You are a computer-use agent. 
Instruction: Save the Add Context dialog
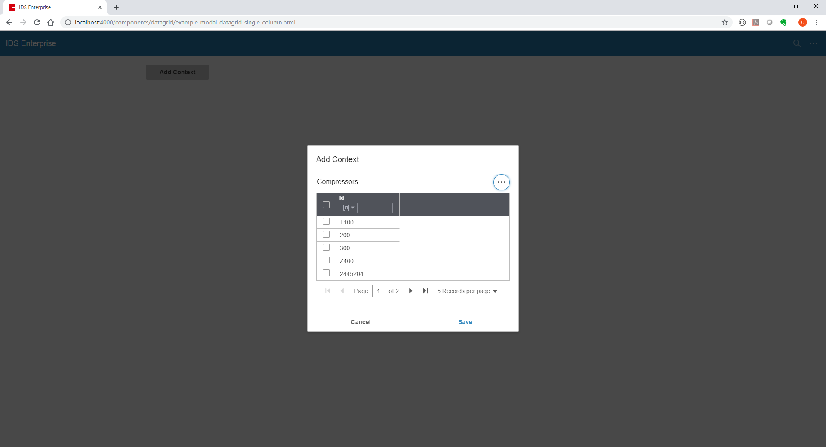[465, 321]
